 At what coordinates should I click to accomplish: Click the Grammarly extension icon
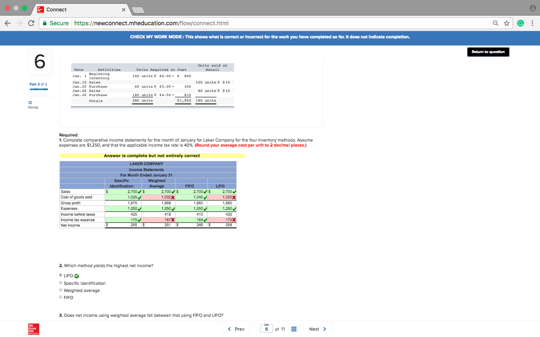tap(521, 23)
